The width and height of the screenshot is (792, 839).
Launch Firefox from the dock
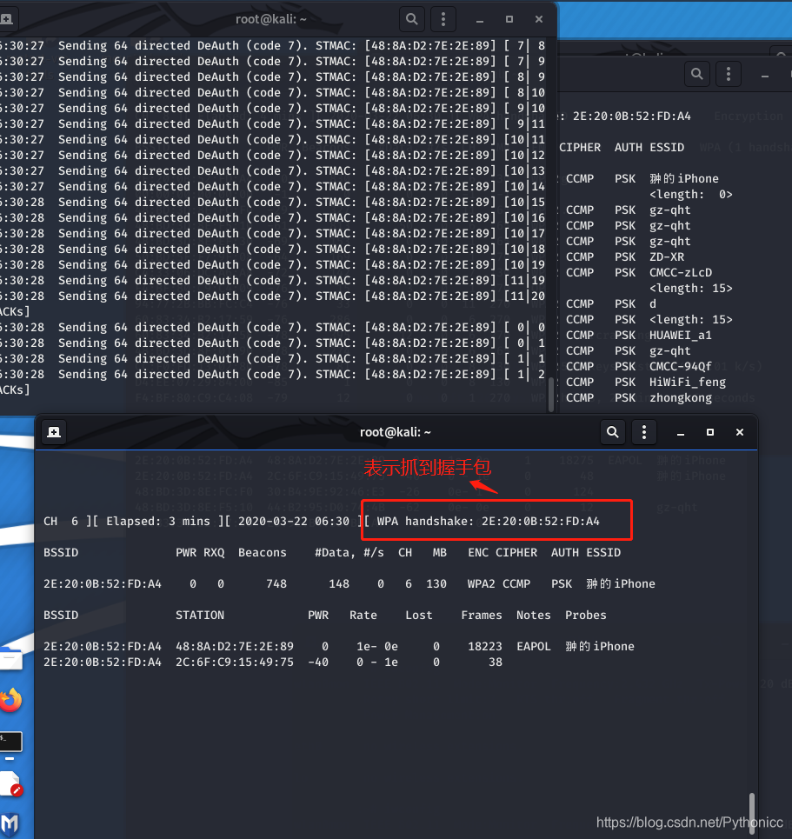[x=11, y=700]
